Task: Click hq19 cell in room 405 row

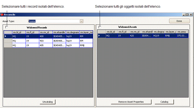Action: tap(73, 45)
